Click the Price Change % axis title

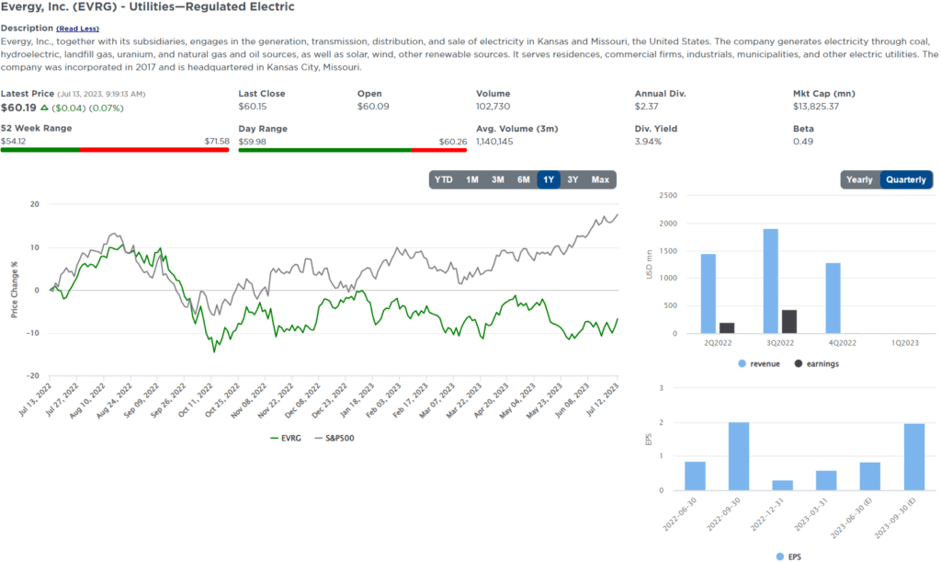(x=15, y=290)
